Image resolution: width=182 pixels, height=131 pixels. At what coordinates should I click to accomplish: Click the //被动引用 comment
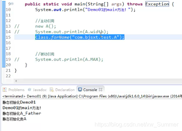[x=45, y=54]
